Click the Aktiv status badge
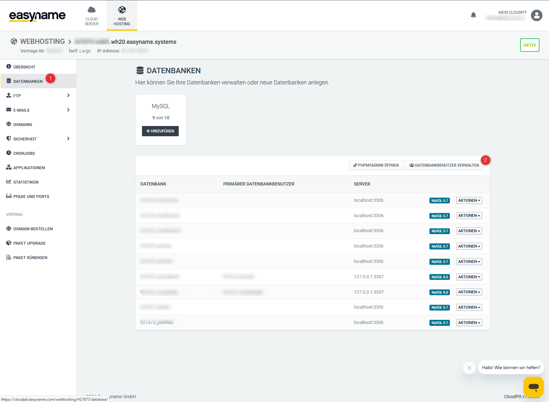This screenshot has height=402, width=549. pos(529,45)
